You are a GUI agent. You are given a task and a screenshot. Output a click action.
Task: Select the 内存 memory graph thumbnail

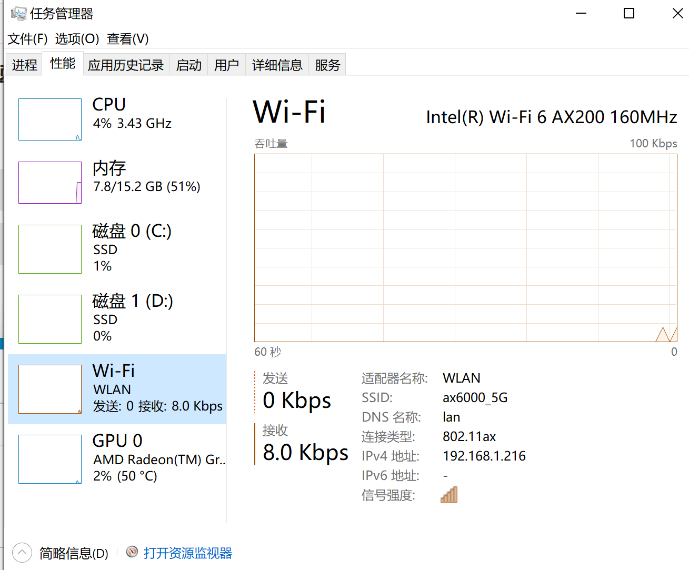(x=50, y=183)
